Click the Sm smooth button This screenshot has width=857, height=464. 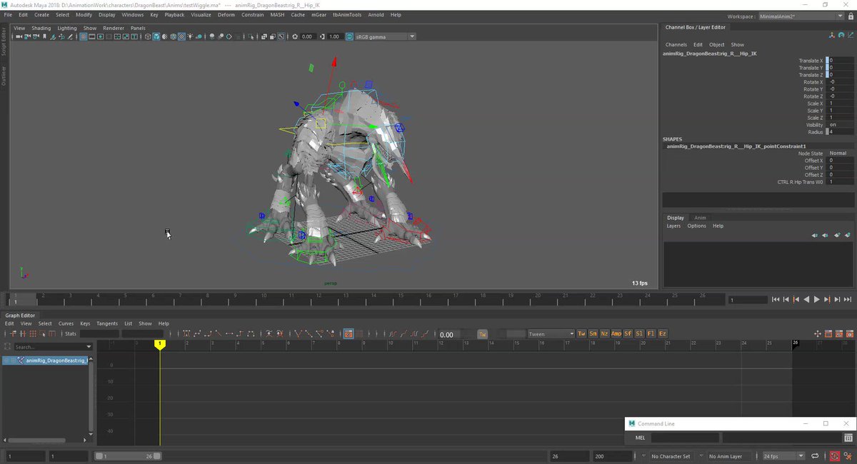(593, 334)
